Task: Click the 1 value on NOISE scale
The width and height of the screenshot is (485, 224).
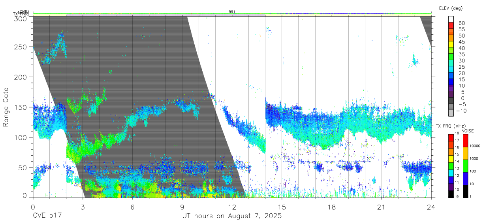Action: [470, 196]
